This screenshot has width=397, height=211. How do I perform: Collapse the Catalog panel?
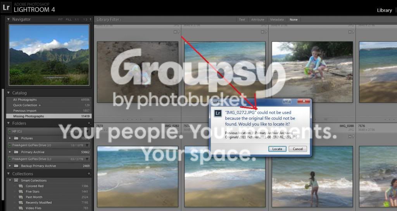click(9, 93)
